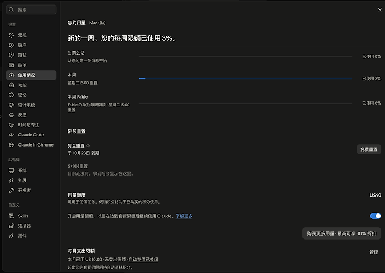The height and width of the screenshot is (273, 385).
Task: Click the palette icon next to 设计系统
Action: coord(12,105)
